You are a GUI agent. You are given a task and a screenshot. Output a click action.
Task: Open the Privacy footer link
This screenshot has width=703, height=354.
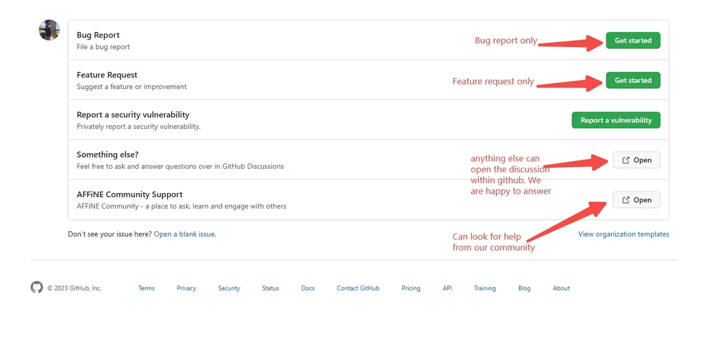point(187,288)
